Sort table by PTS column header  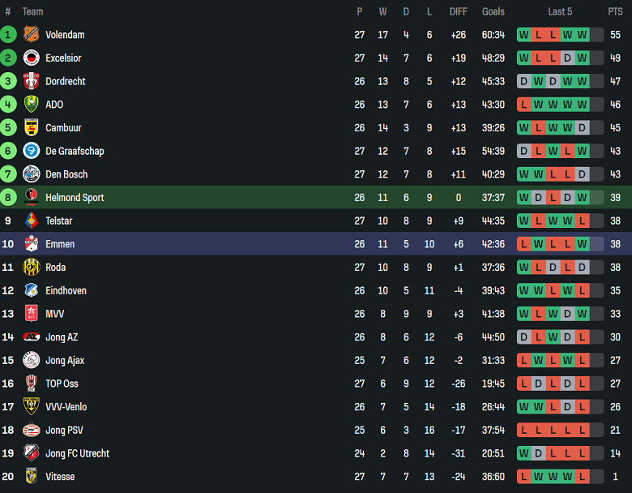click(x=615, y=11)
